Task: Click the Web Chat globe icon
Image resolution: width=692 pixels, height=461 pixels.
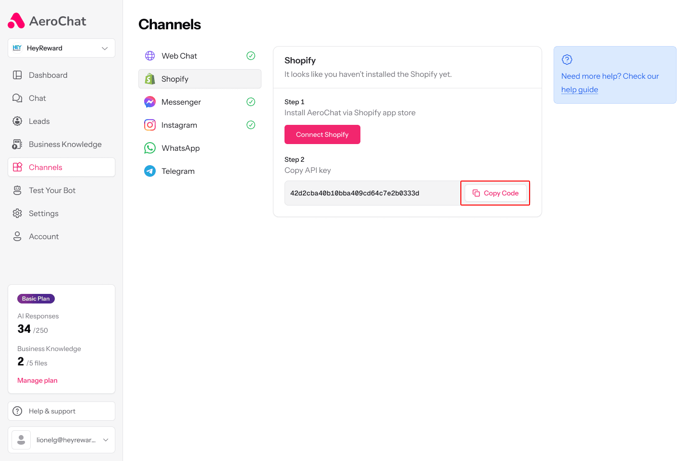Action: pos(150,56)
